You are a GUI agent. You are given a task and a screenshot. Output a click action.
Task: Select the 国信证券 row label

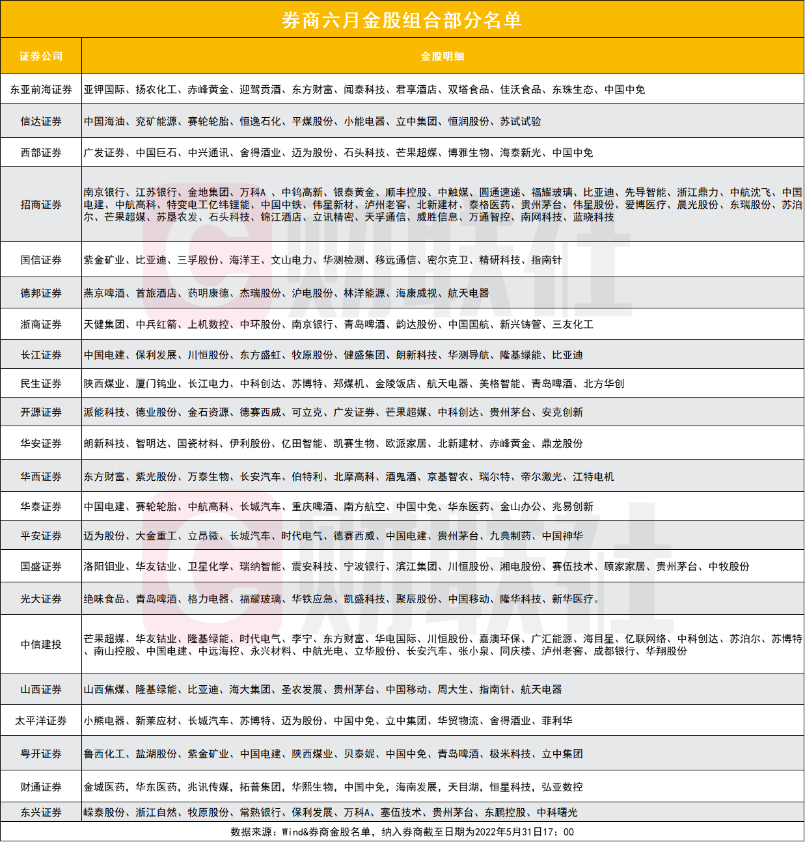click(x=41, y=260)
